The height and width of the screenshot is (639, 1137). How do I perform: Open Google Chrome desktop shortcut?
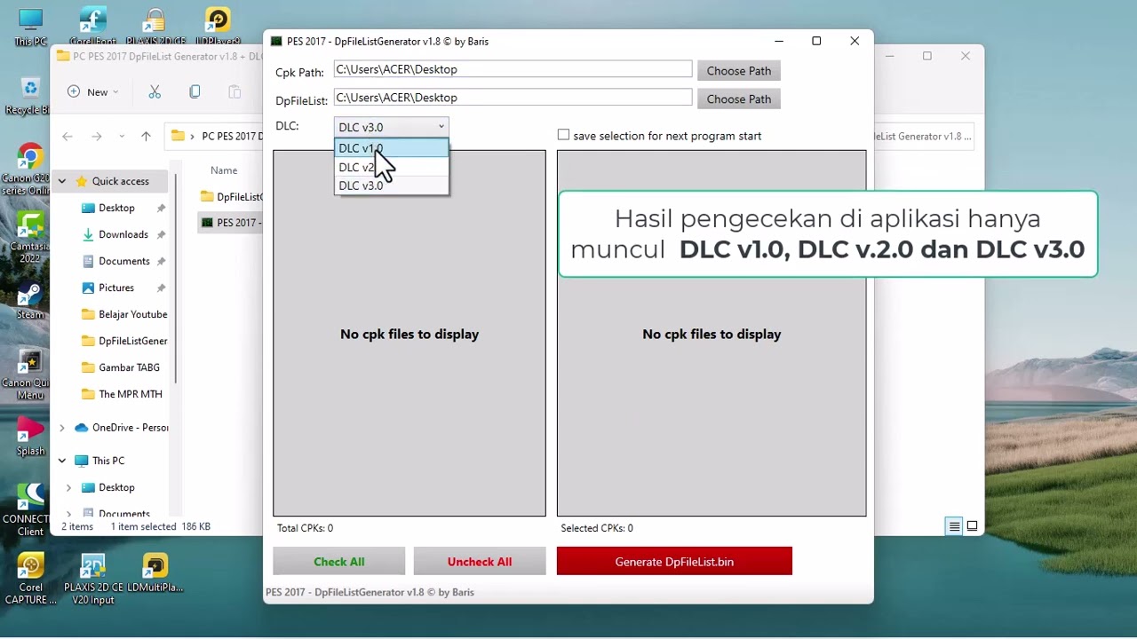pyautogui.click(x=29, y=169)
